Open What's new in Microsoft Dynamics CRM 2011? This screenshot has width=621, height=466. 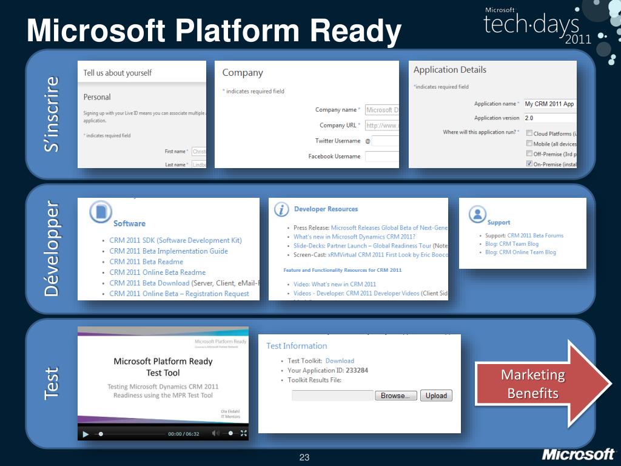point(354,237)
